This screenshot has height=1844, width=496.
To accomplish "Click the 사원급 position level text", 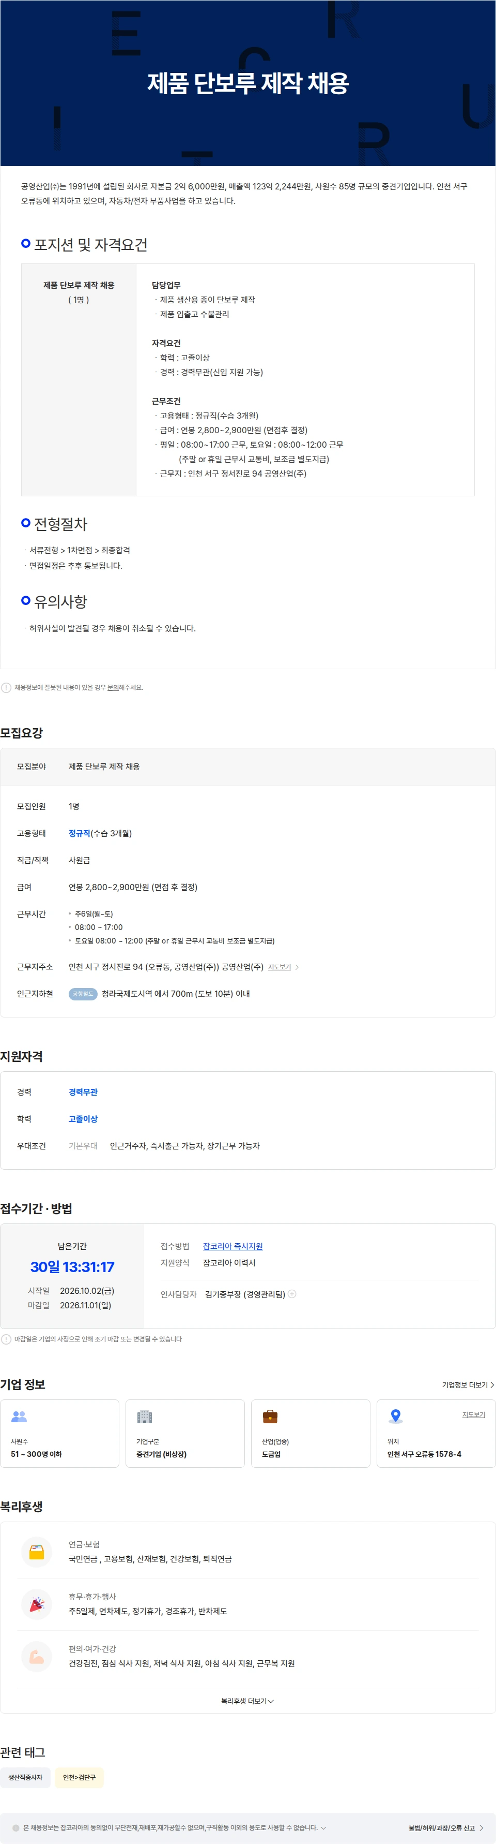I will [x=80, y=861].
